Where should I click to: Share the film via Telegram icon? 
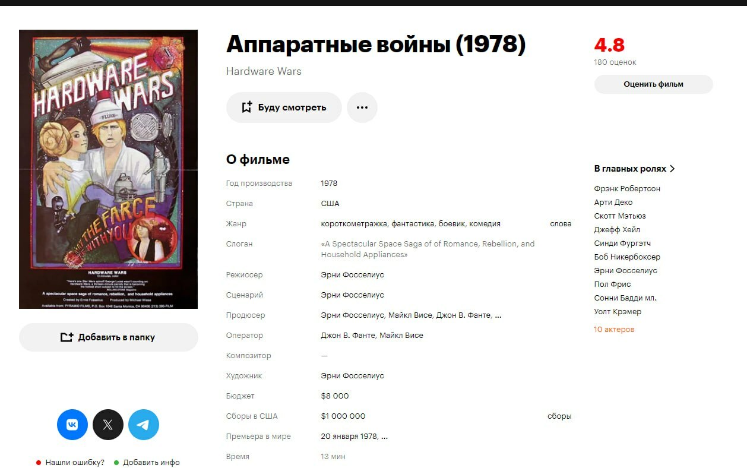[144, 425]
